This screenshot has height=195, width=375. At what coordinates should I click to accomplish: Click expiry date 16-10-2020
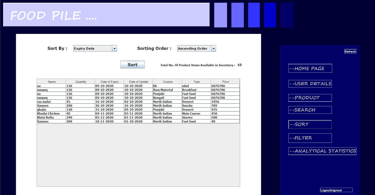109,102
